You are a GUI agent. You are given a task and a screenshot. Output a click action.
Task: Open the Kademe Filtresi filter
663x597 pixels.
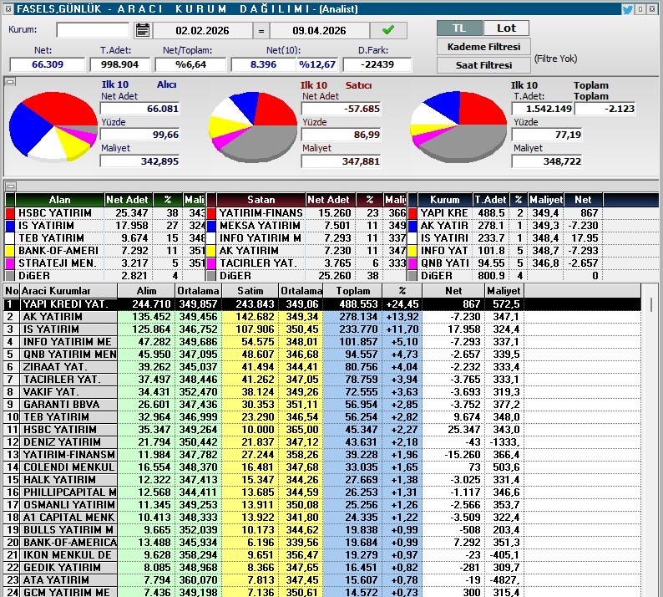[x=483, y=47]
